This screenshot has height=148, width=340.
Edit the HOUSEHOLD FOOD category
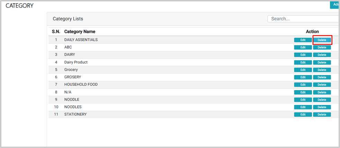[303, 85]
